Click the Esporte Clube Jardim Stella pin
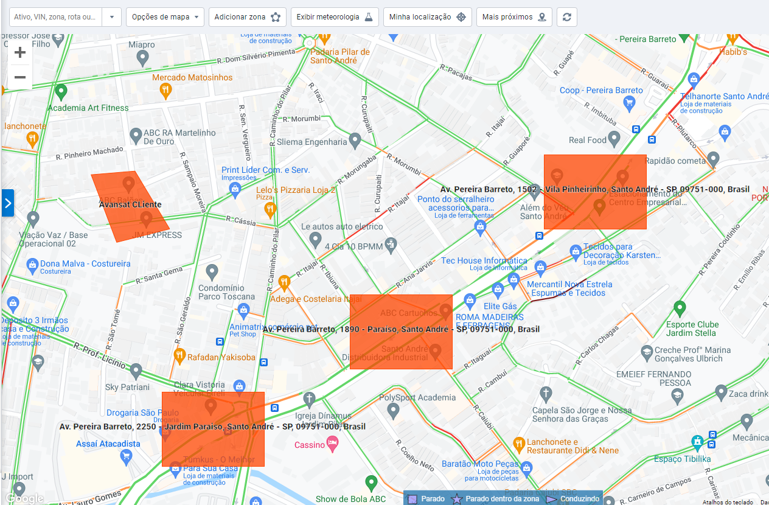 pos(680,307)
